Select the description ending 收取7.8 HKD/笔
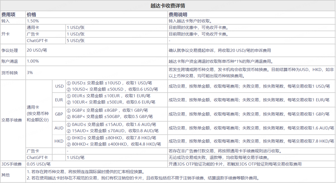The image size is (336, 183). click(251, 141)
